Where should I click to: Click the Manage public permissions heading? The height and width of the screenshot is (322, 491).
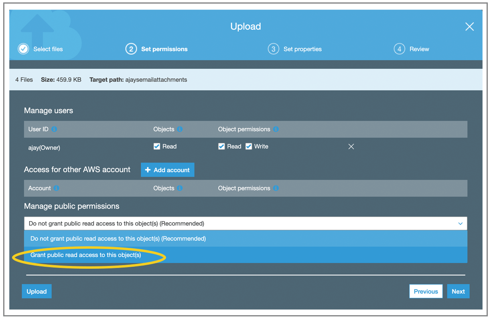72,206
